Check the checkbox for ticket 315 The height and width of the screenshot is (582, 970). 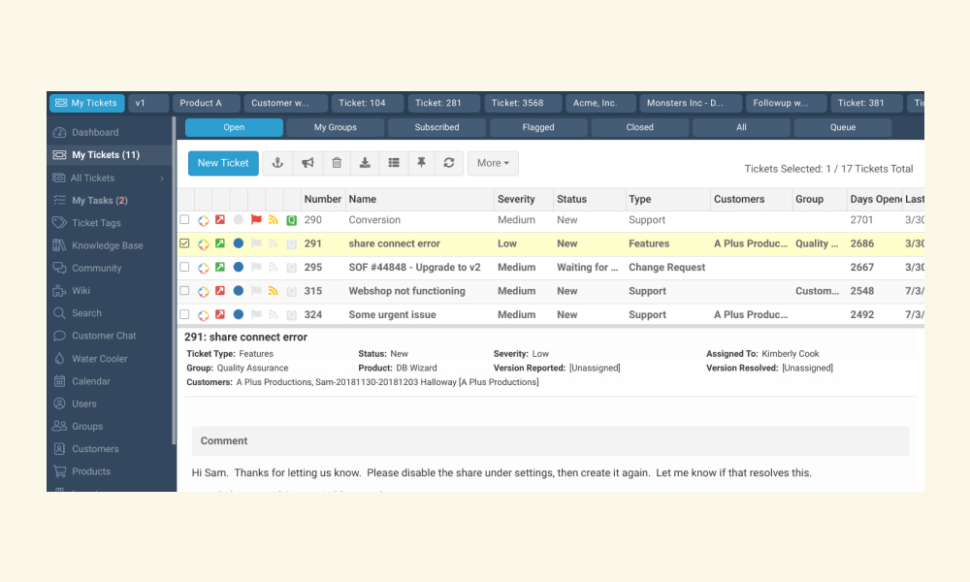(x=184, y=291)
